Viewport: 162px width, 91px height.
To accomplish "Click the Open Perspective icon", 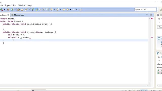I will (x=161, y=10).
